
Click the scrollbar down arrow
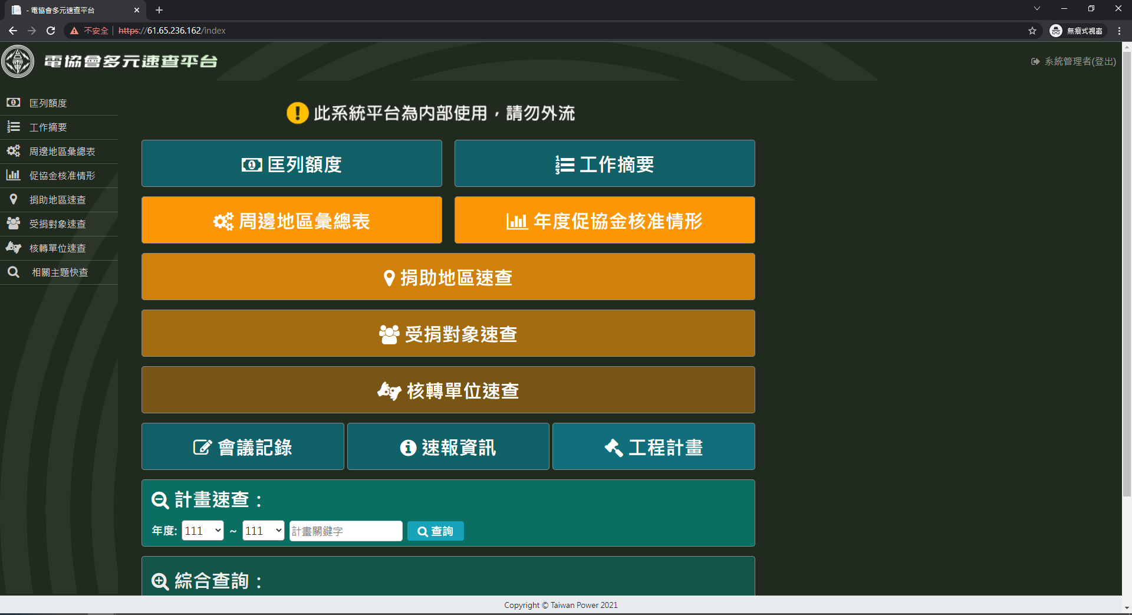click(1127, 607)
